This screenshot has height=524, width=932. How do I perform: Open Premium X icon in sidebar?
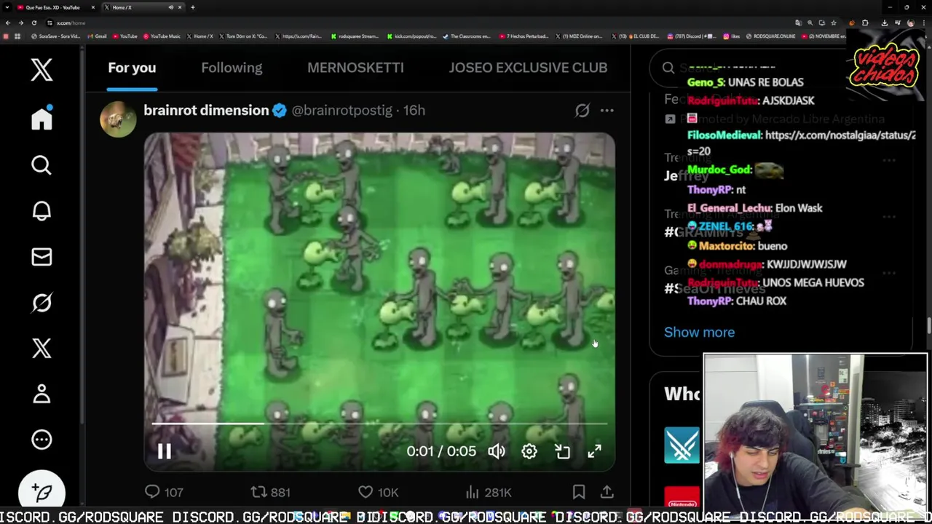click(42, 348)
